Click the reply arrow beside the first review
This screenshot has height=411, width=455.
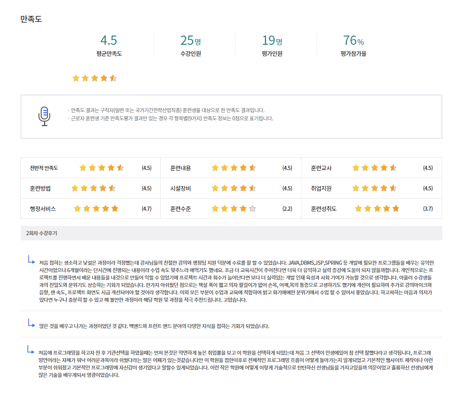click(x=31, y=260)
